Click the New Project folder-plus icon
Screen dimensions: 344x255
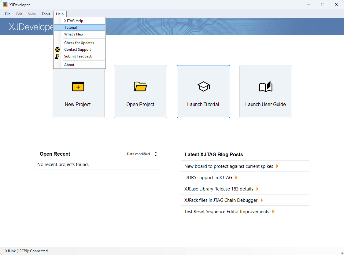(x=78, y=87)
